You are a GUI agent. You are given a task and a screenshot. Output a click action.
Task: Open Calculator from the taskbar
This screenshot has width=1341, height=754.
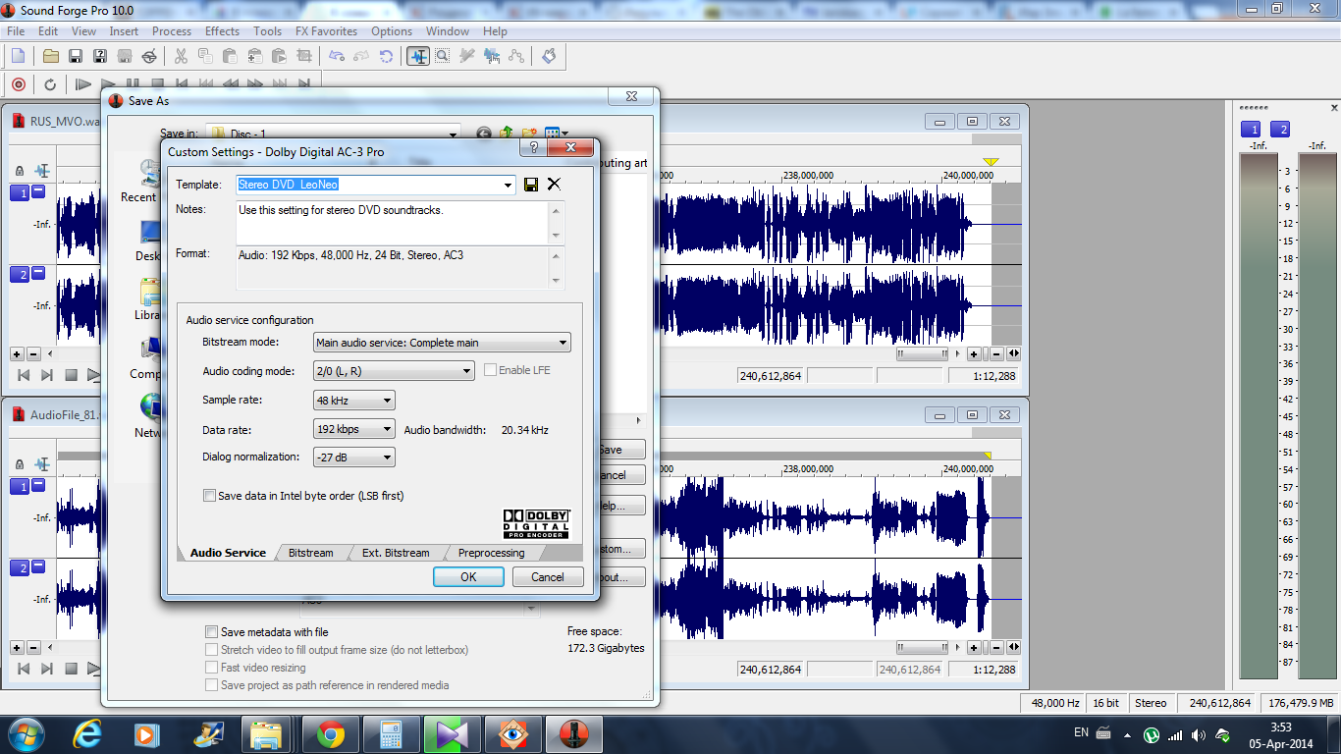click(391, 733)
